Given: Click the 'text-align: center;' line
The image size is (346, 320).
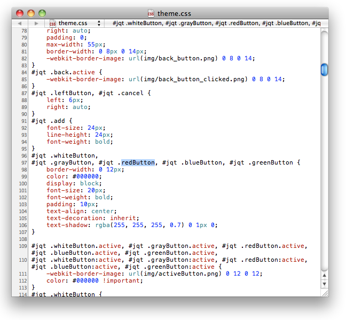Looking at the screenshot, I should coord(81,212).
